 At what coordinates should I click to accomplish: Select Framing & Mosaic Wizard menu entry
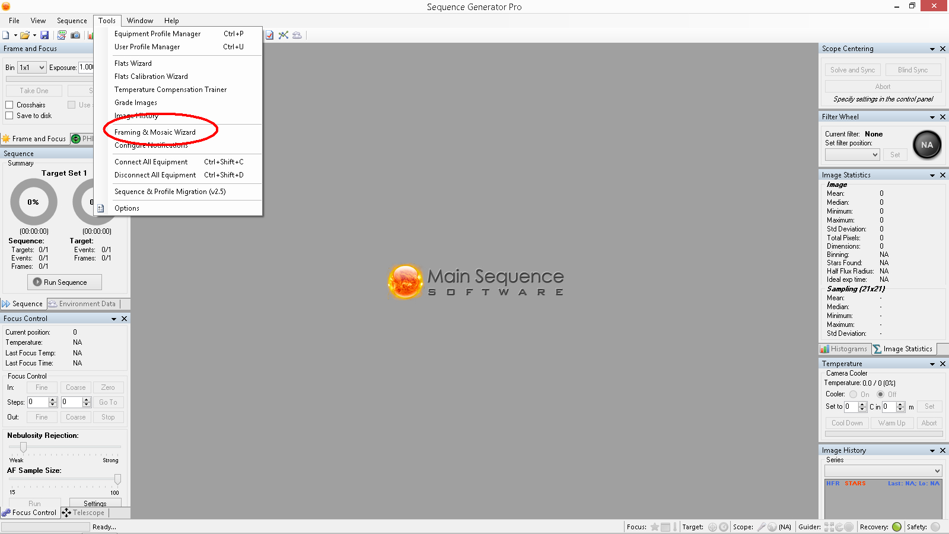tap(155, 132)
